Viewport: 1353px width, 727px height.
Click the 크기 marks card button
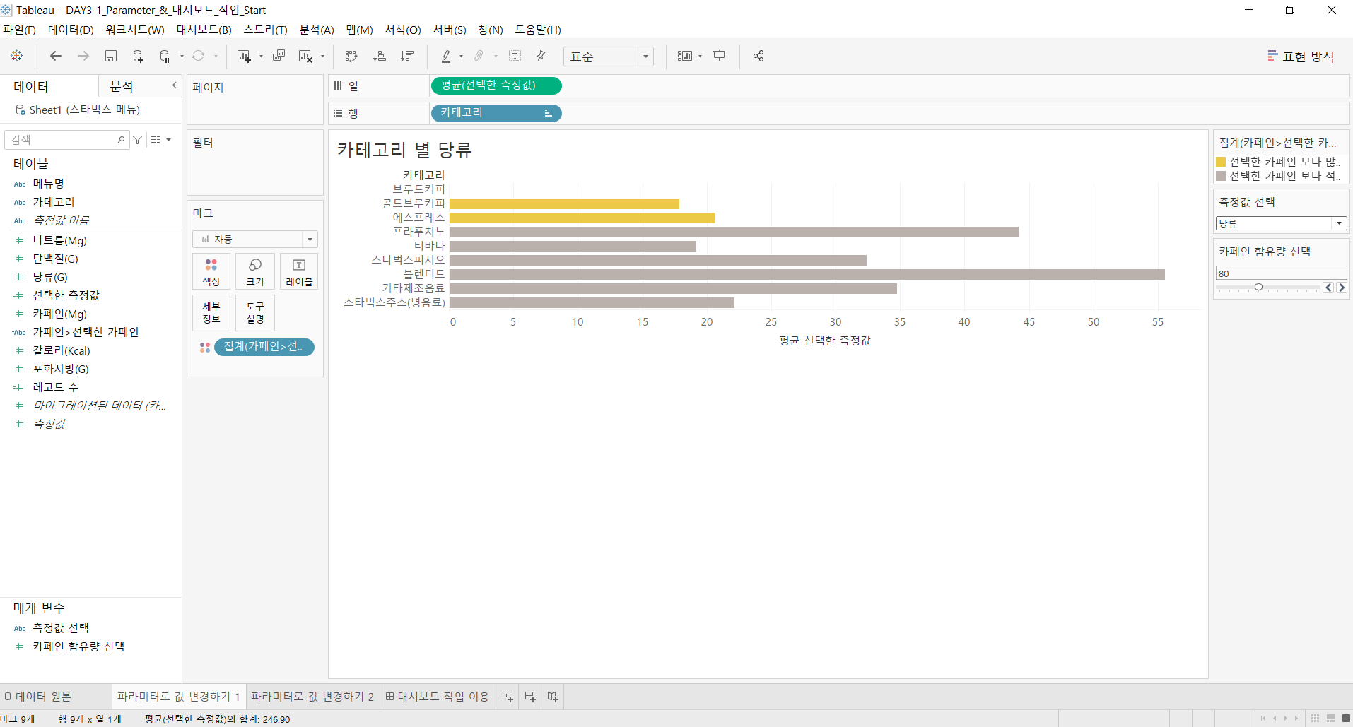point(255,271)
